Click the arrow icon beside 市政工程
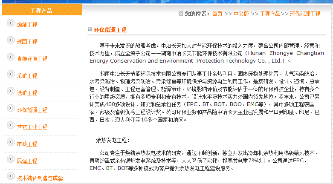This screenshot has width=333, height=184. tap(11, 142)
